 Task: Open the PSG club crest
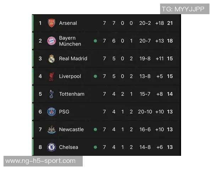(51, 112)
